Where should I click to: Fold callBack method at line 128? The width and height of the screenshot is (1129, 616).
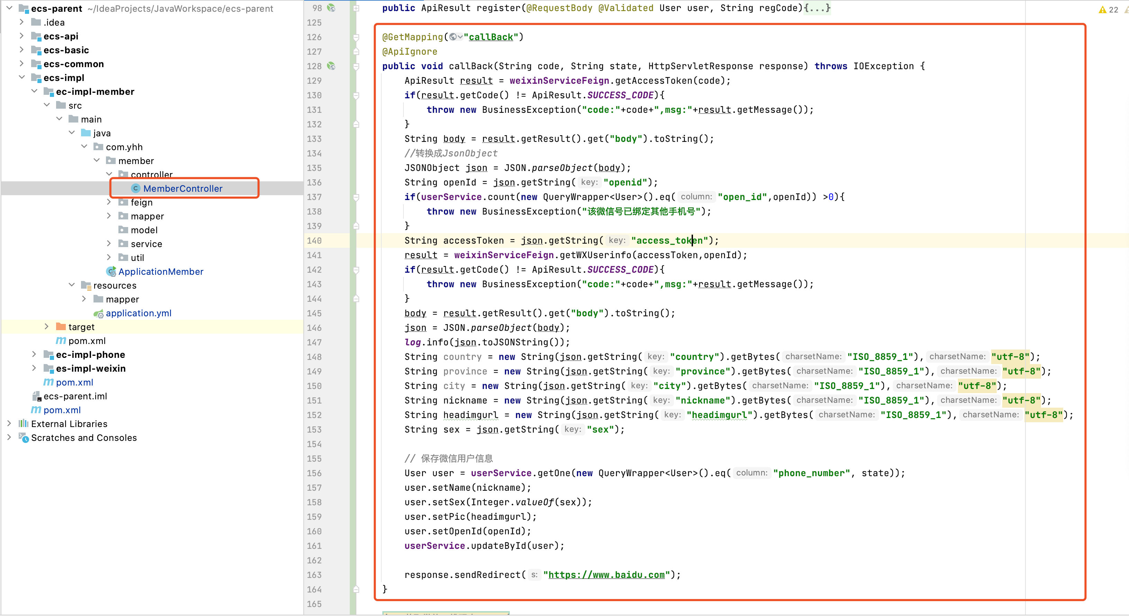tap(356, 66)
